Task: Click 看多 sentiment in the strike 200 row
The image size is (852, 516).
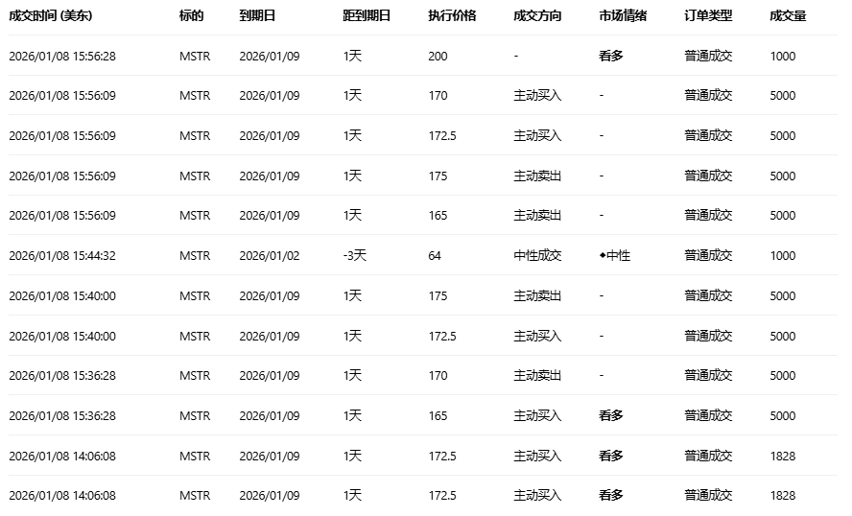Action: (x=611, y=57)
